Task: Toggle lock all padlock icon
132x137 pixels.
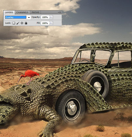Action: [x=26, y=23]
